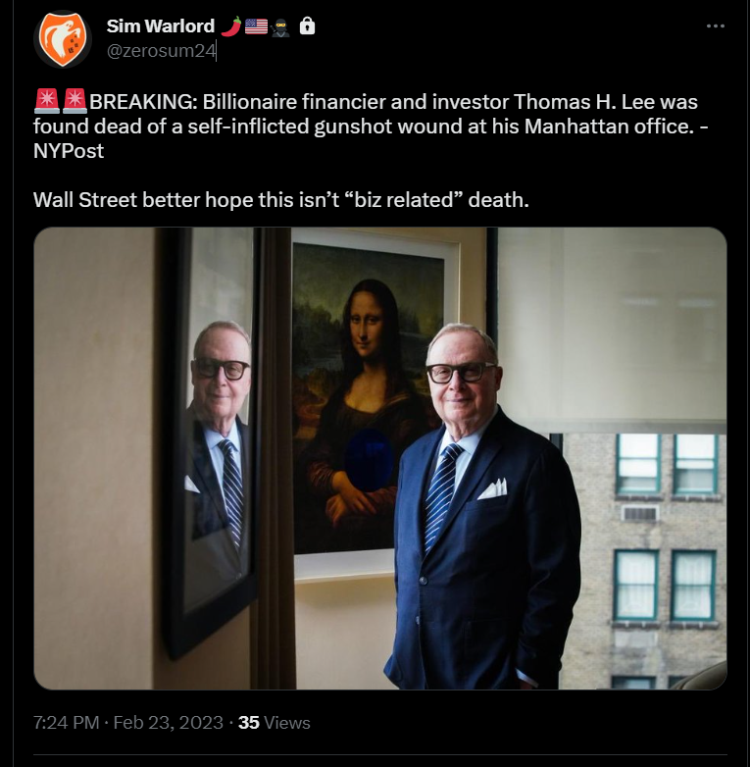The height and width of the screenshot is (767, 750).
Task: Click the man in navy suit in photo
Action: click(481, 506)
